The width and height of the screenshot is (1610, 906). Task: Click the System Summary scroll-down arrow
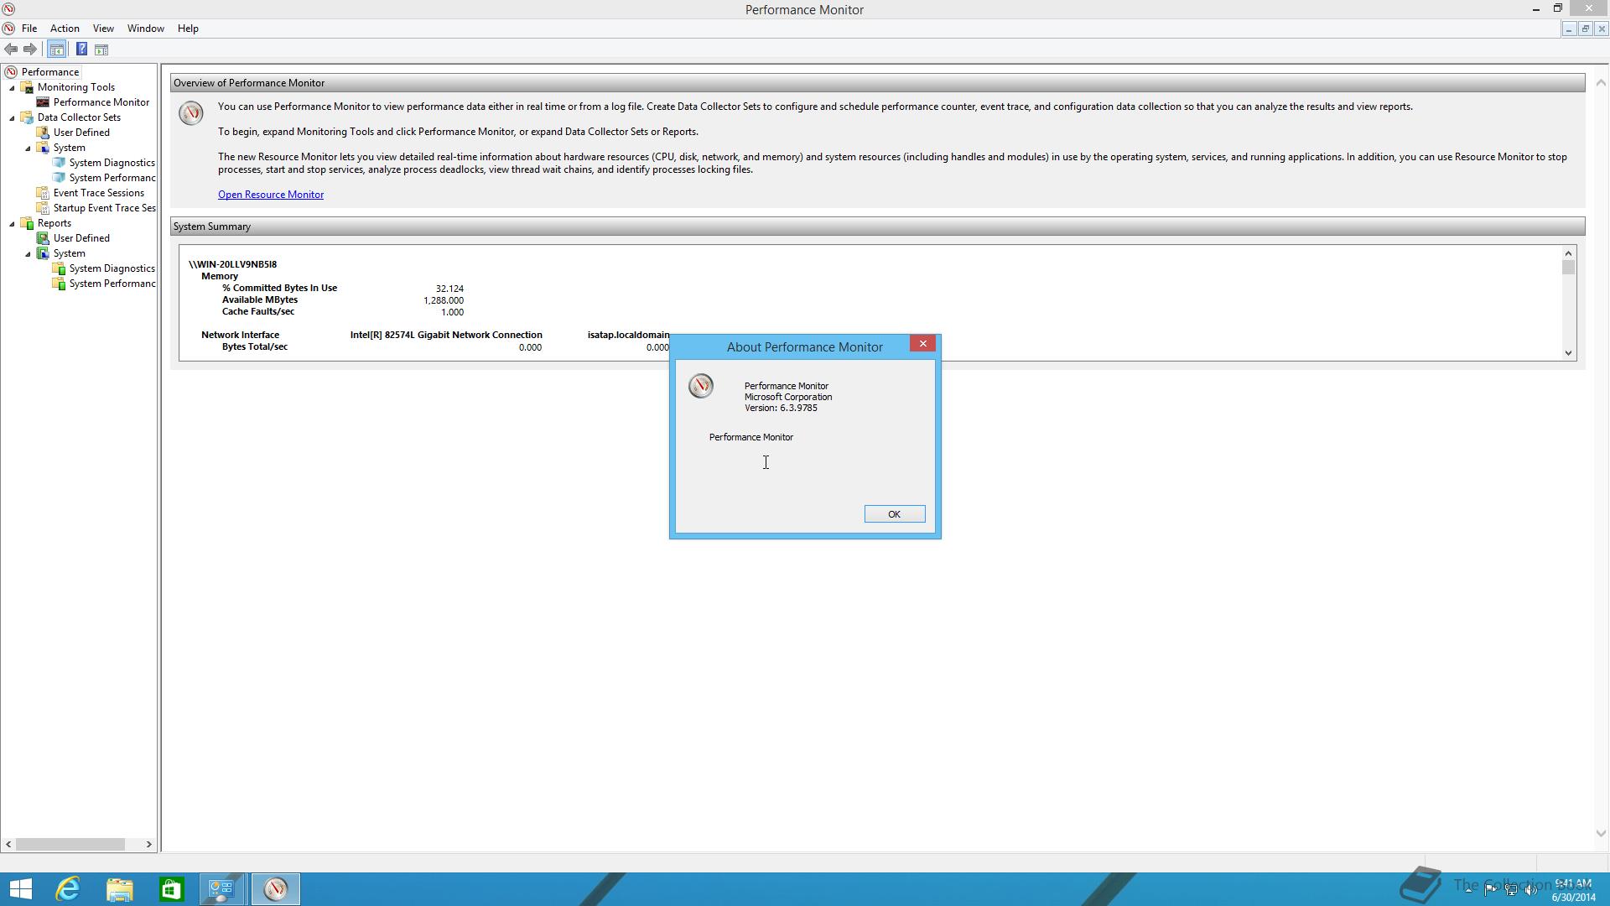(1568, 353)
